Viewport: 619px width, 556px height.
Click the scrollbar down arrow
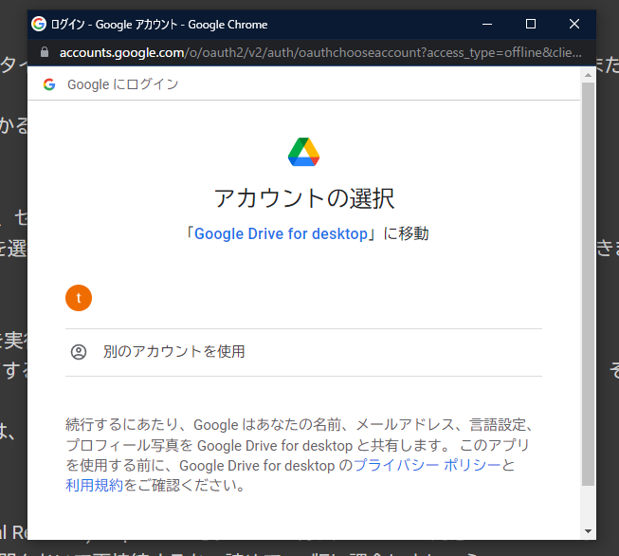[x=588, y=531]
